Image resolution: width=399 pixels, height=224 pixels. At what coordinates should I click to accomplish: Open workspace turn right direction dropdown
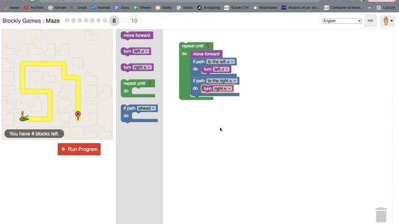click(223, 88)
